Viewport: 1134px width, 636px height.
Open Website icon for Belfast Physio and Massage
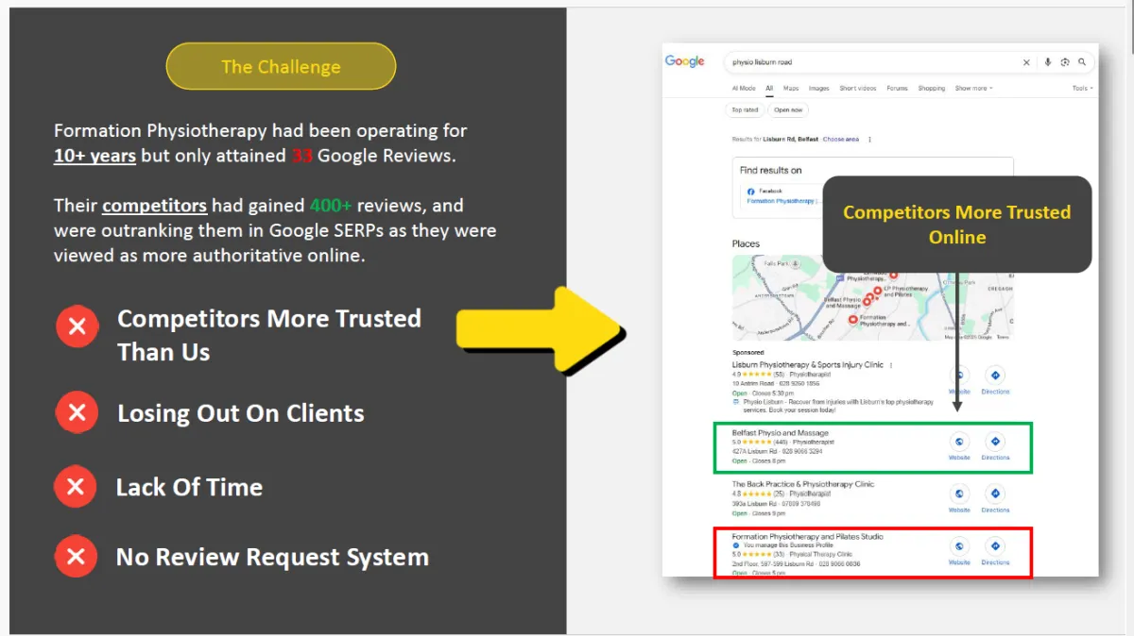(x=959, y=442)
